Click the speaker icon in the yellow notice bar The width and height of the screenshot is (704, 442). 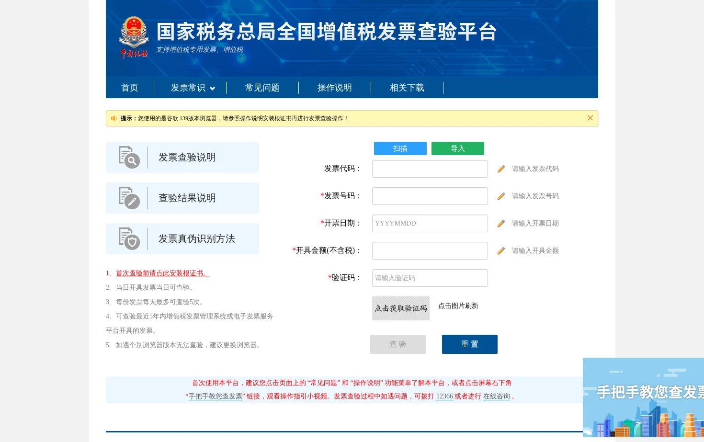coord(114,118)
